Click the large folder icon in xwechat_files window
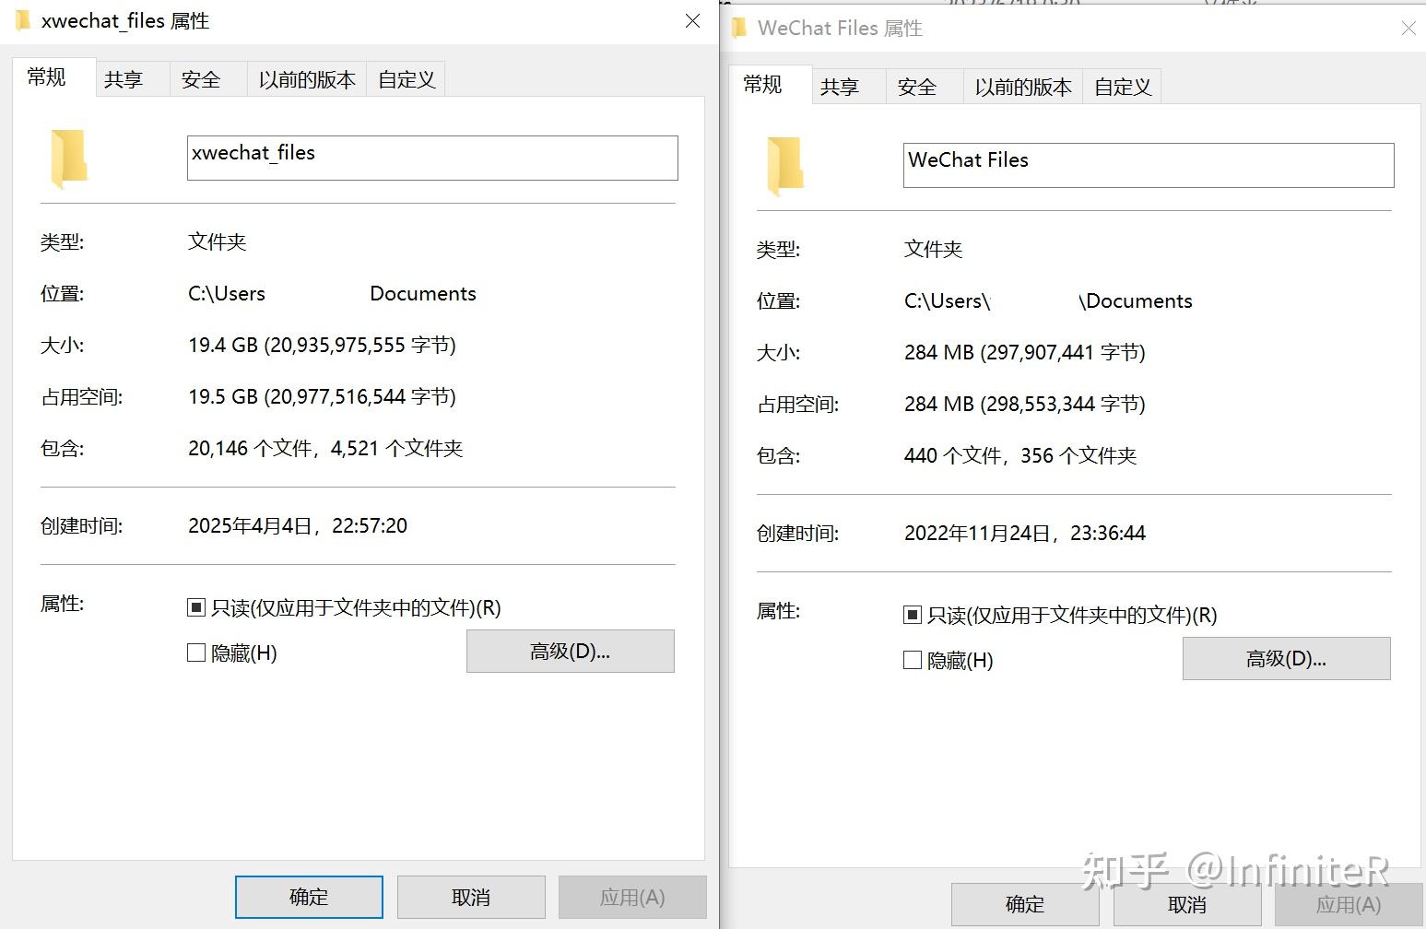The width and height of the screenshot is (1426, 929). click(x=69, y=159)
